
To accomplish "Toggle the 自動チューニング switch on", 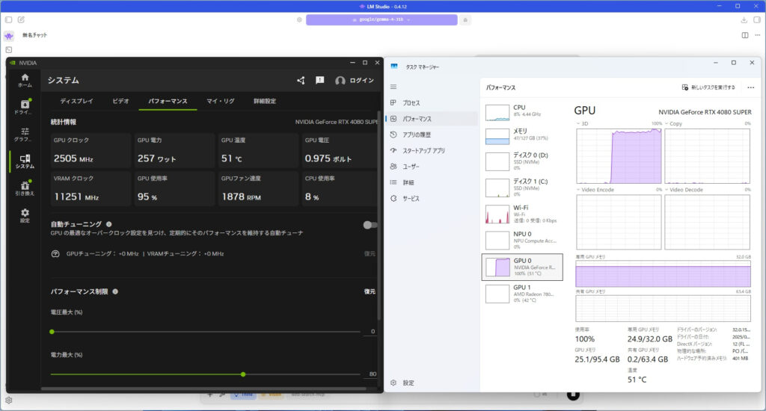I will tap(369, 224).
